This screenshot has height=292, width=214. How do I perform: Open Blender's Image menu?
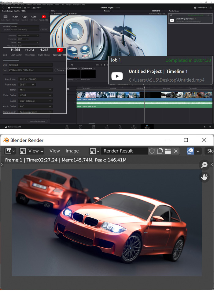point(72,151)
